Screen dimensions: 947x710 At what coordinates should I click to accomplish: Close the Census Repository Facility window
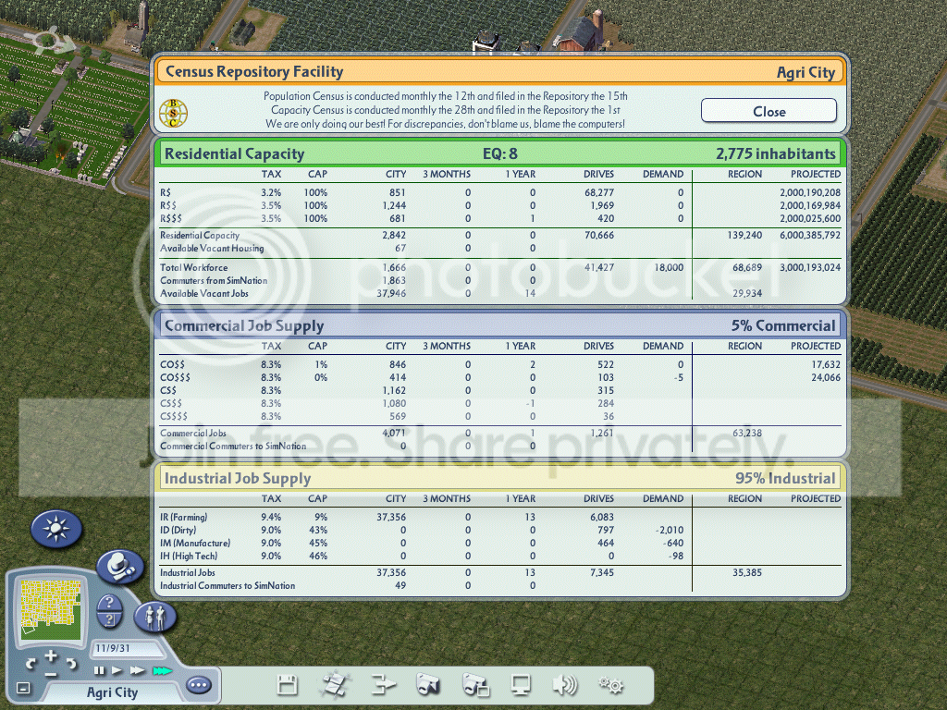(x=769, y=111)
